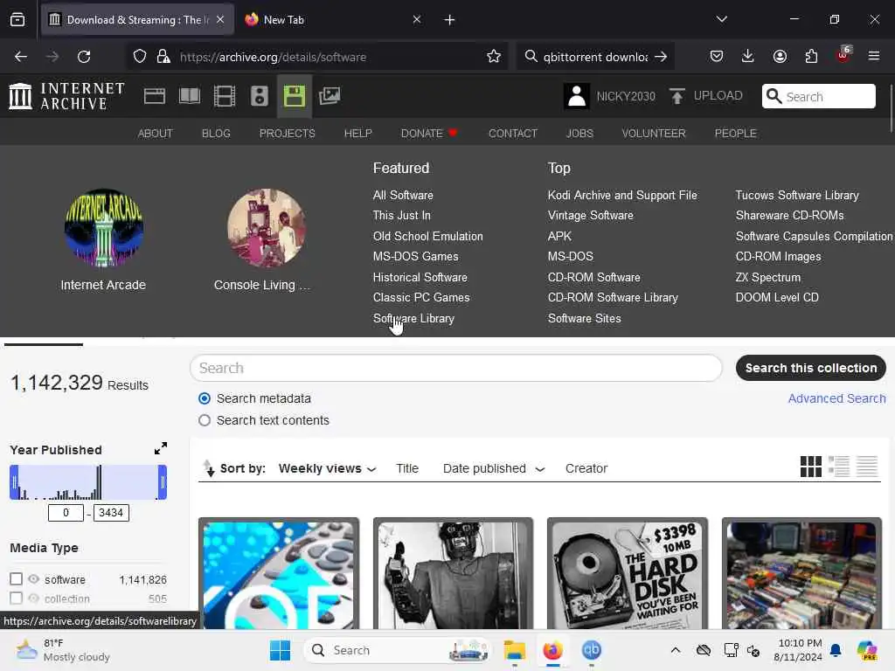
Task: Grab the right year range slider handle
Action: coord(163,482)
